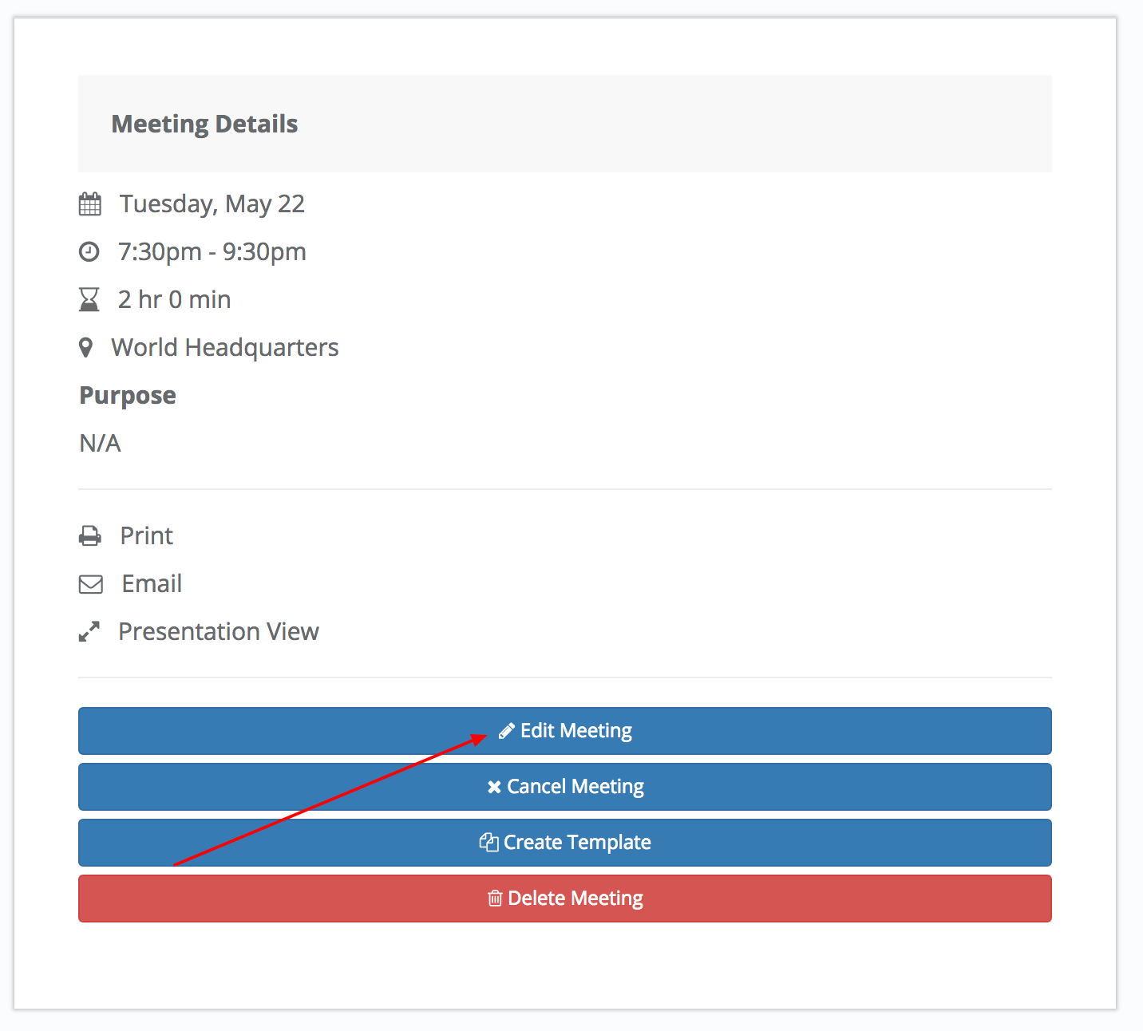The image size is (1143, 1031).
Task: Click the Edit Meeting button
Action: tap(565, 731)
